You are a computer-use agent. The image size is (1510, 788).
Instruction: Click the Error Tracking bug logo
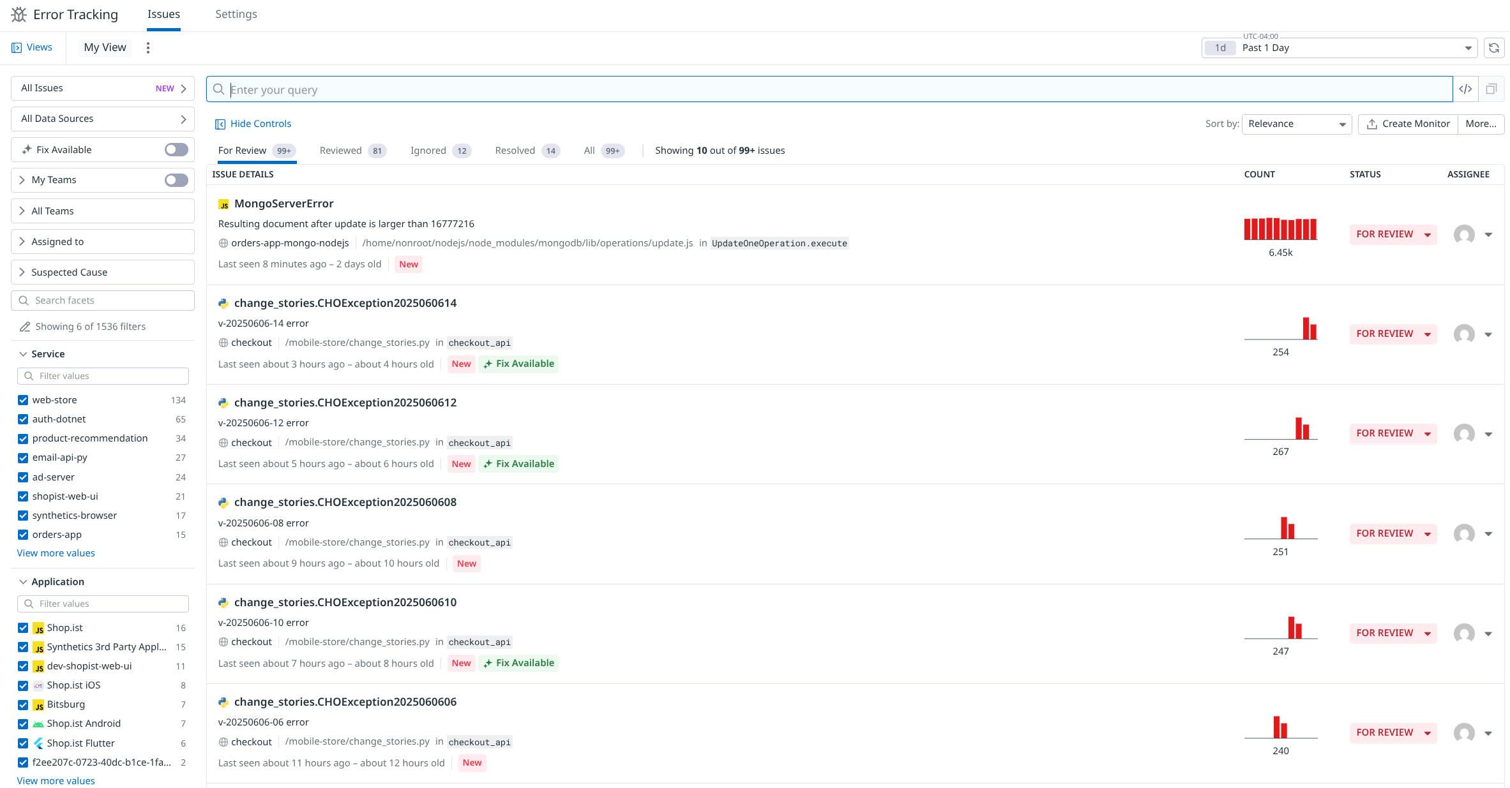(19, 14)
